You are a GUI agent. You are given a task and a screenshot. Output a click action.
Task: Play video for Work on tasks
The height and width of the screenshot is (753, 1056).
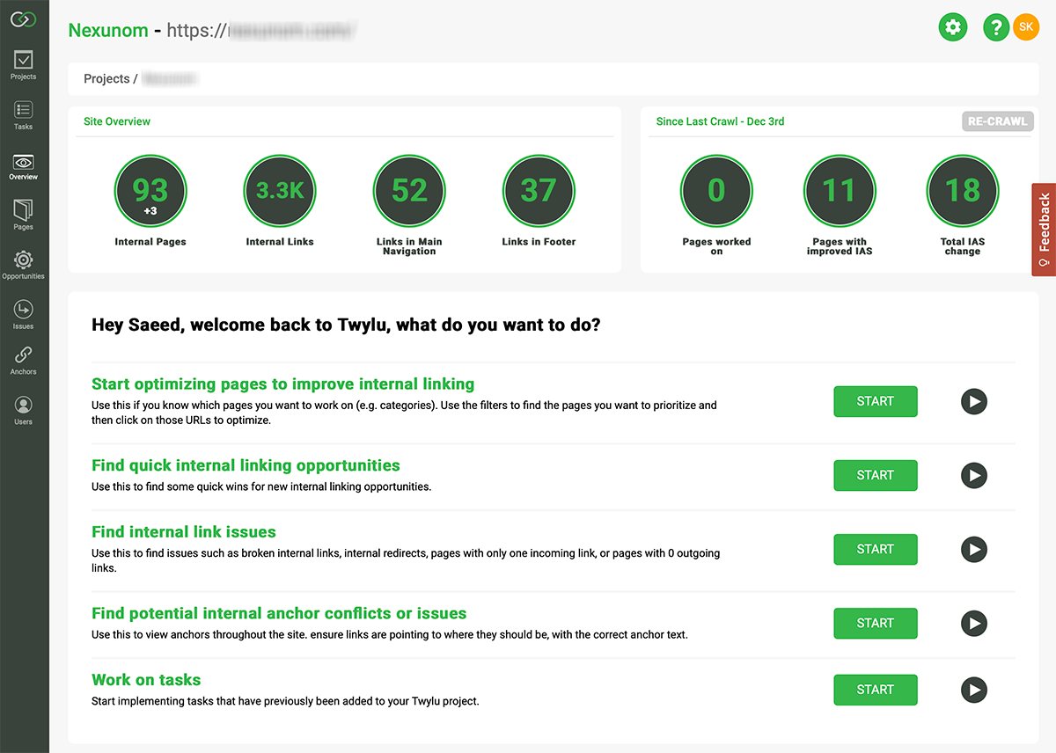coord(973,690)
